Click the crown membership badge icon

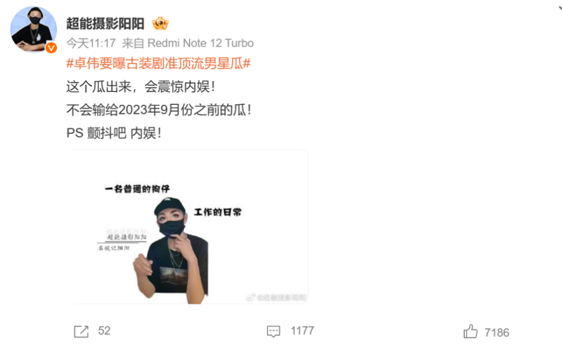pos(160,24)
